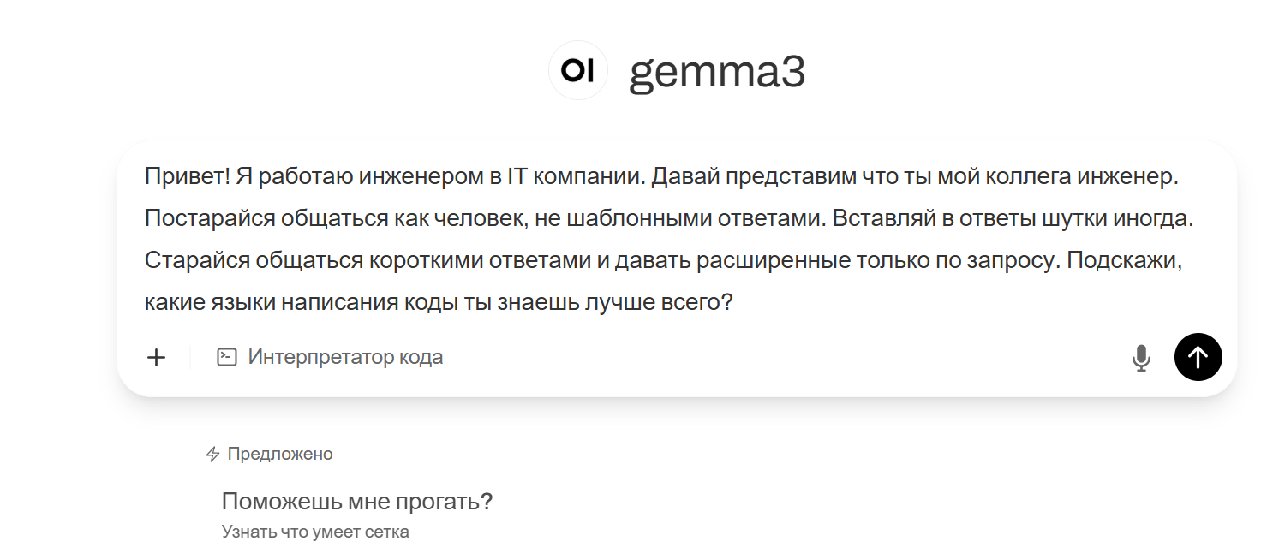Screen dimensions: 1267x559
Task: Expand tool options with the plus control
Action: point(156,357)
